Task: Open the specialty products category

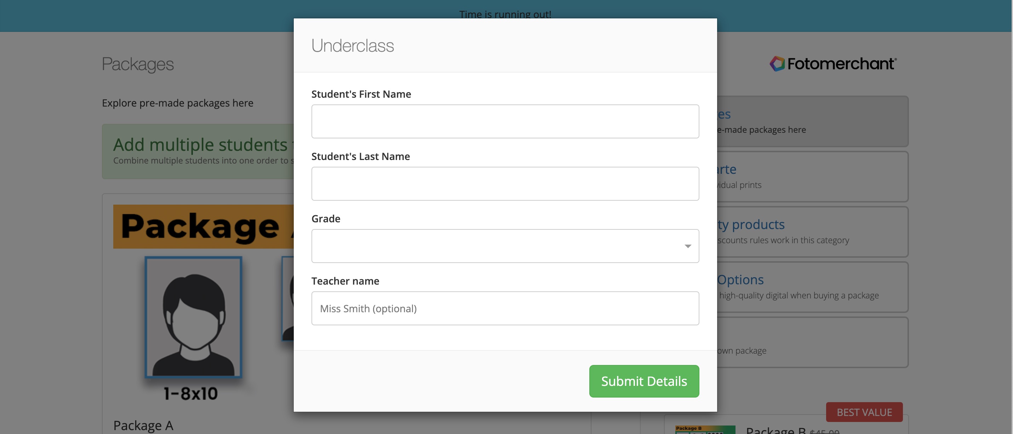Action: pos(812,232)
